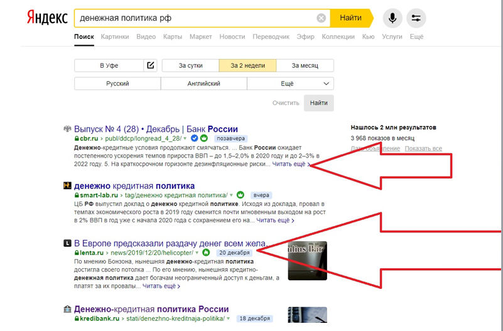The image size is (503, 331).
Task: Click the gray Найти filter button
Action: pyautogui.click(x=318, y=103)
